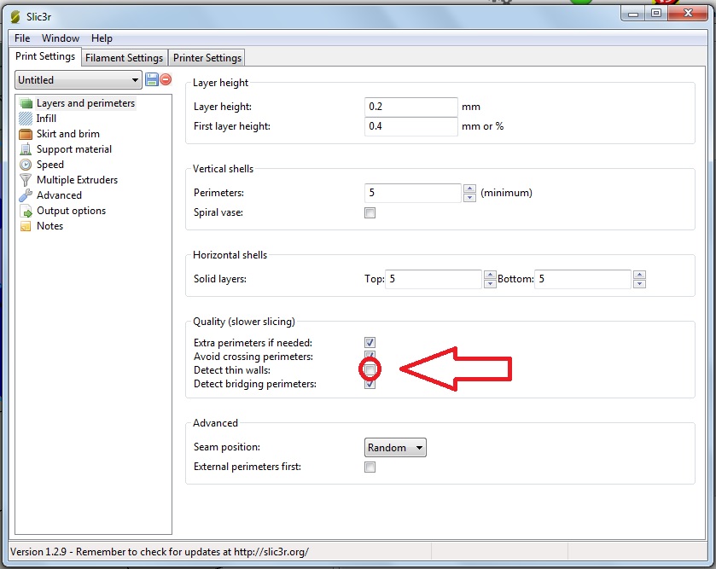Click the Top solid layers field
The width and height of the screenshot is (716, 569).
pyautogui.click(x=434, y=279)
